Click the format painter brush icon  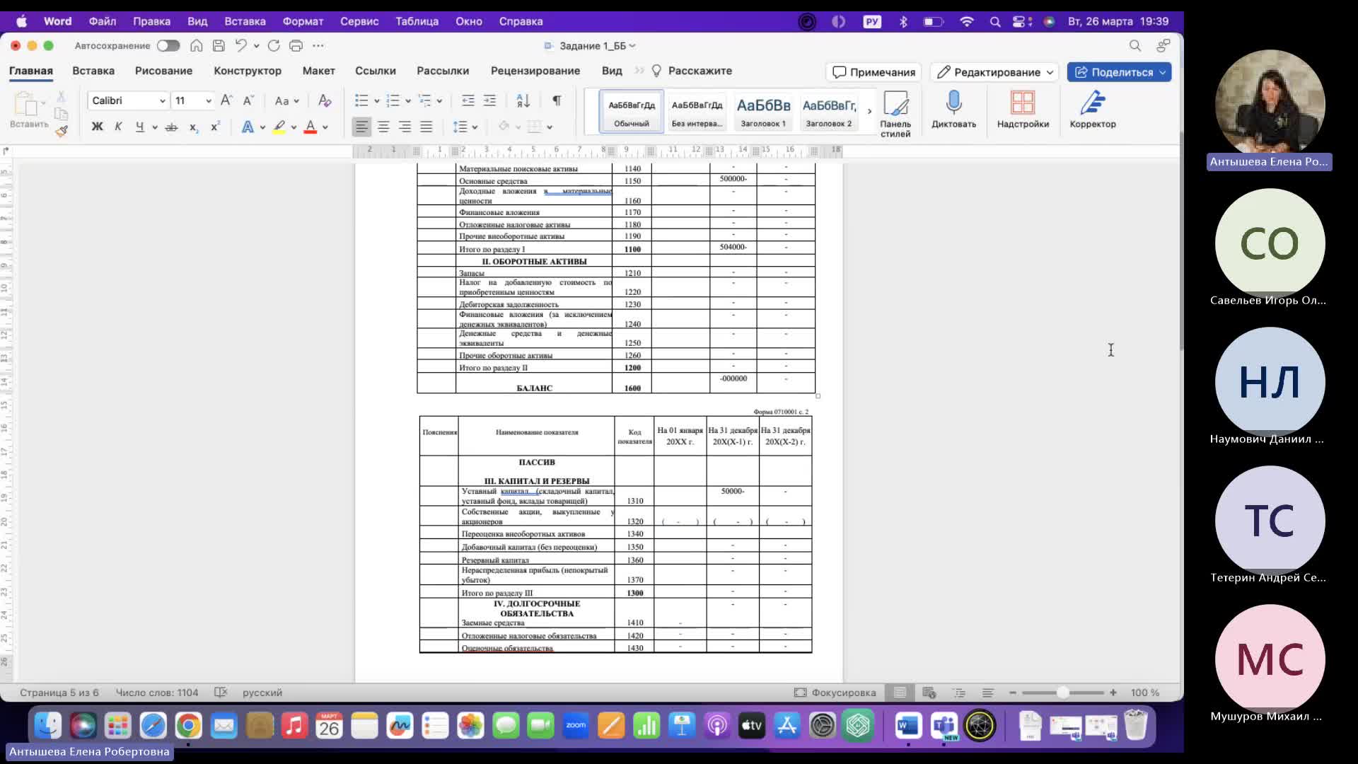coord(62,130)
